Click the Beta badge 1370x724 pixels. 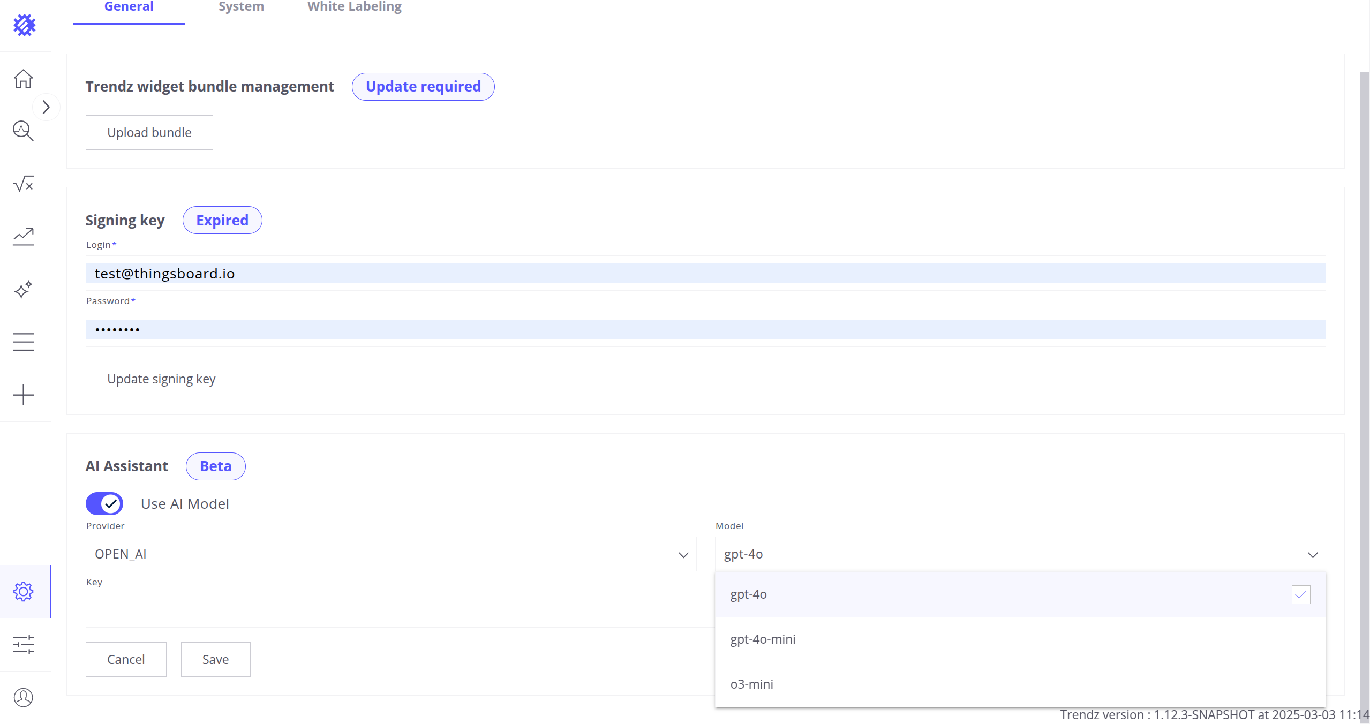(216, 466)
